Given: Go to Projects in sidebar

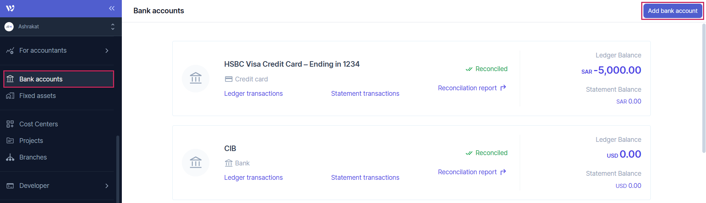Looking at the screenshot, I should (x=31, y=141).
